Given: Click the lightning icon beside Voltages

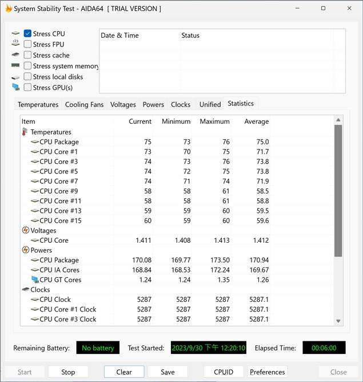Looking at the screenshot, I should tap(25, 230).
